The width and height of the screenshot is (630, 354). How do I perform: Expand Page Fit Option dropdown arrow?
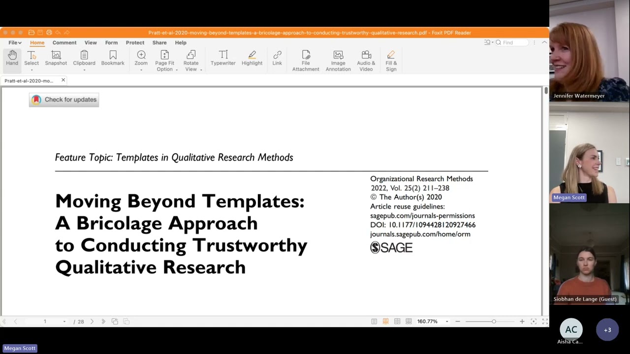point(177,70)
